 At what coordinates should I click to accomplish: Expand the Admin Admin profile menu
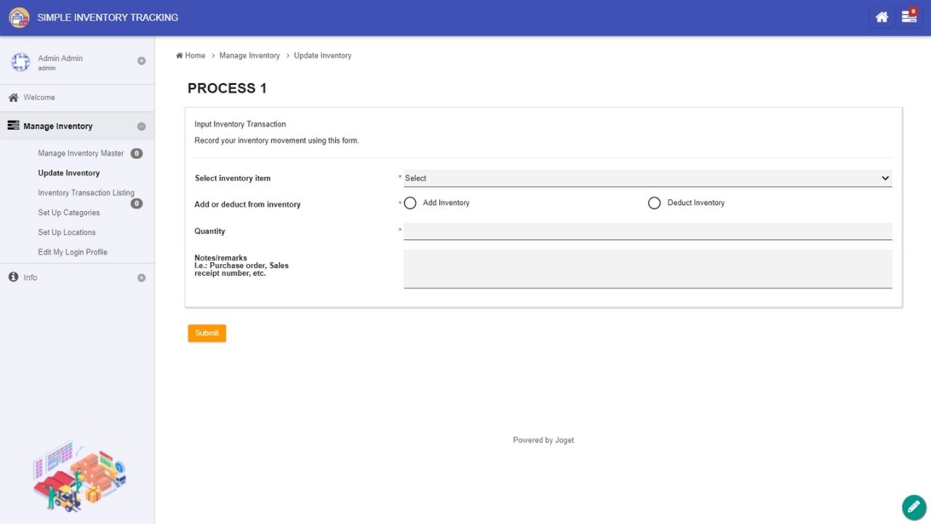click(141, 61)
